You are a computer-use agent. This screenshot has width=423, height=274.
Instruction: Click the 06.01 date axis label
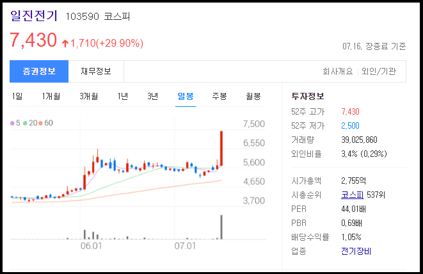point(91,246)
